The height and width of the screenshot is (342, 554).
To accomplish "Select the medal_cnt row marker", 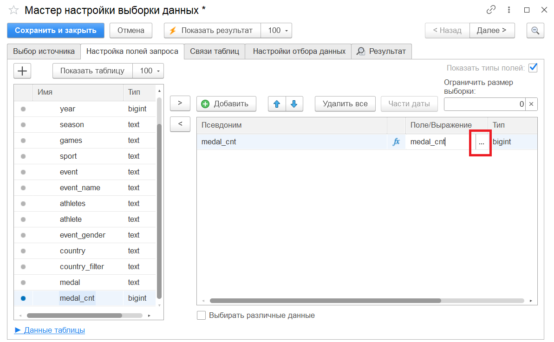I will (23, 298).
